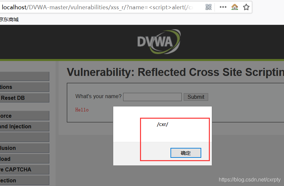This screenshot has width=284, height=186.
Task: Select the Reset DB sidebar item
Action: click(x=24, y=98)
